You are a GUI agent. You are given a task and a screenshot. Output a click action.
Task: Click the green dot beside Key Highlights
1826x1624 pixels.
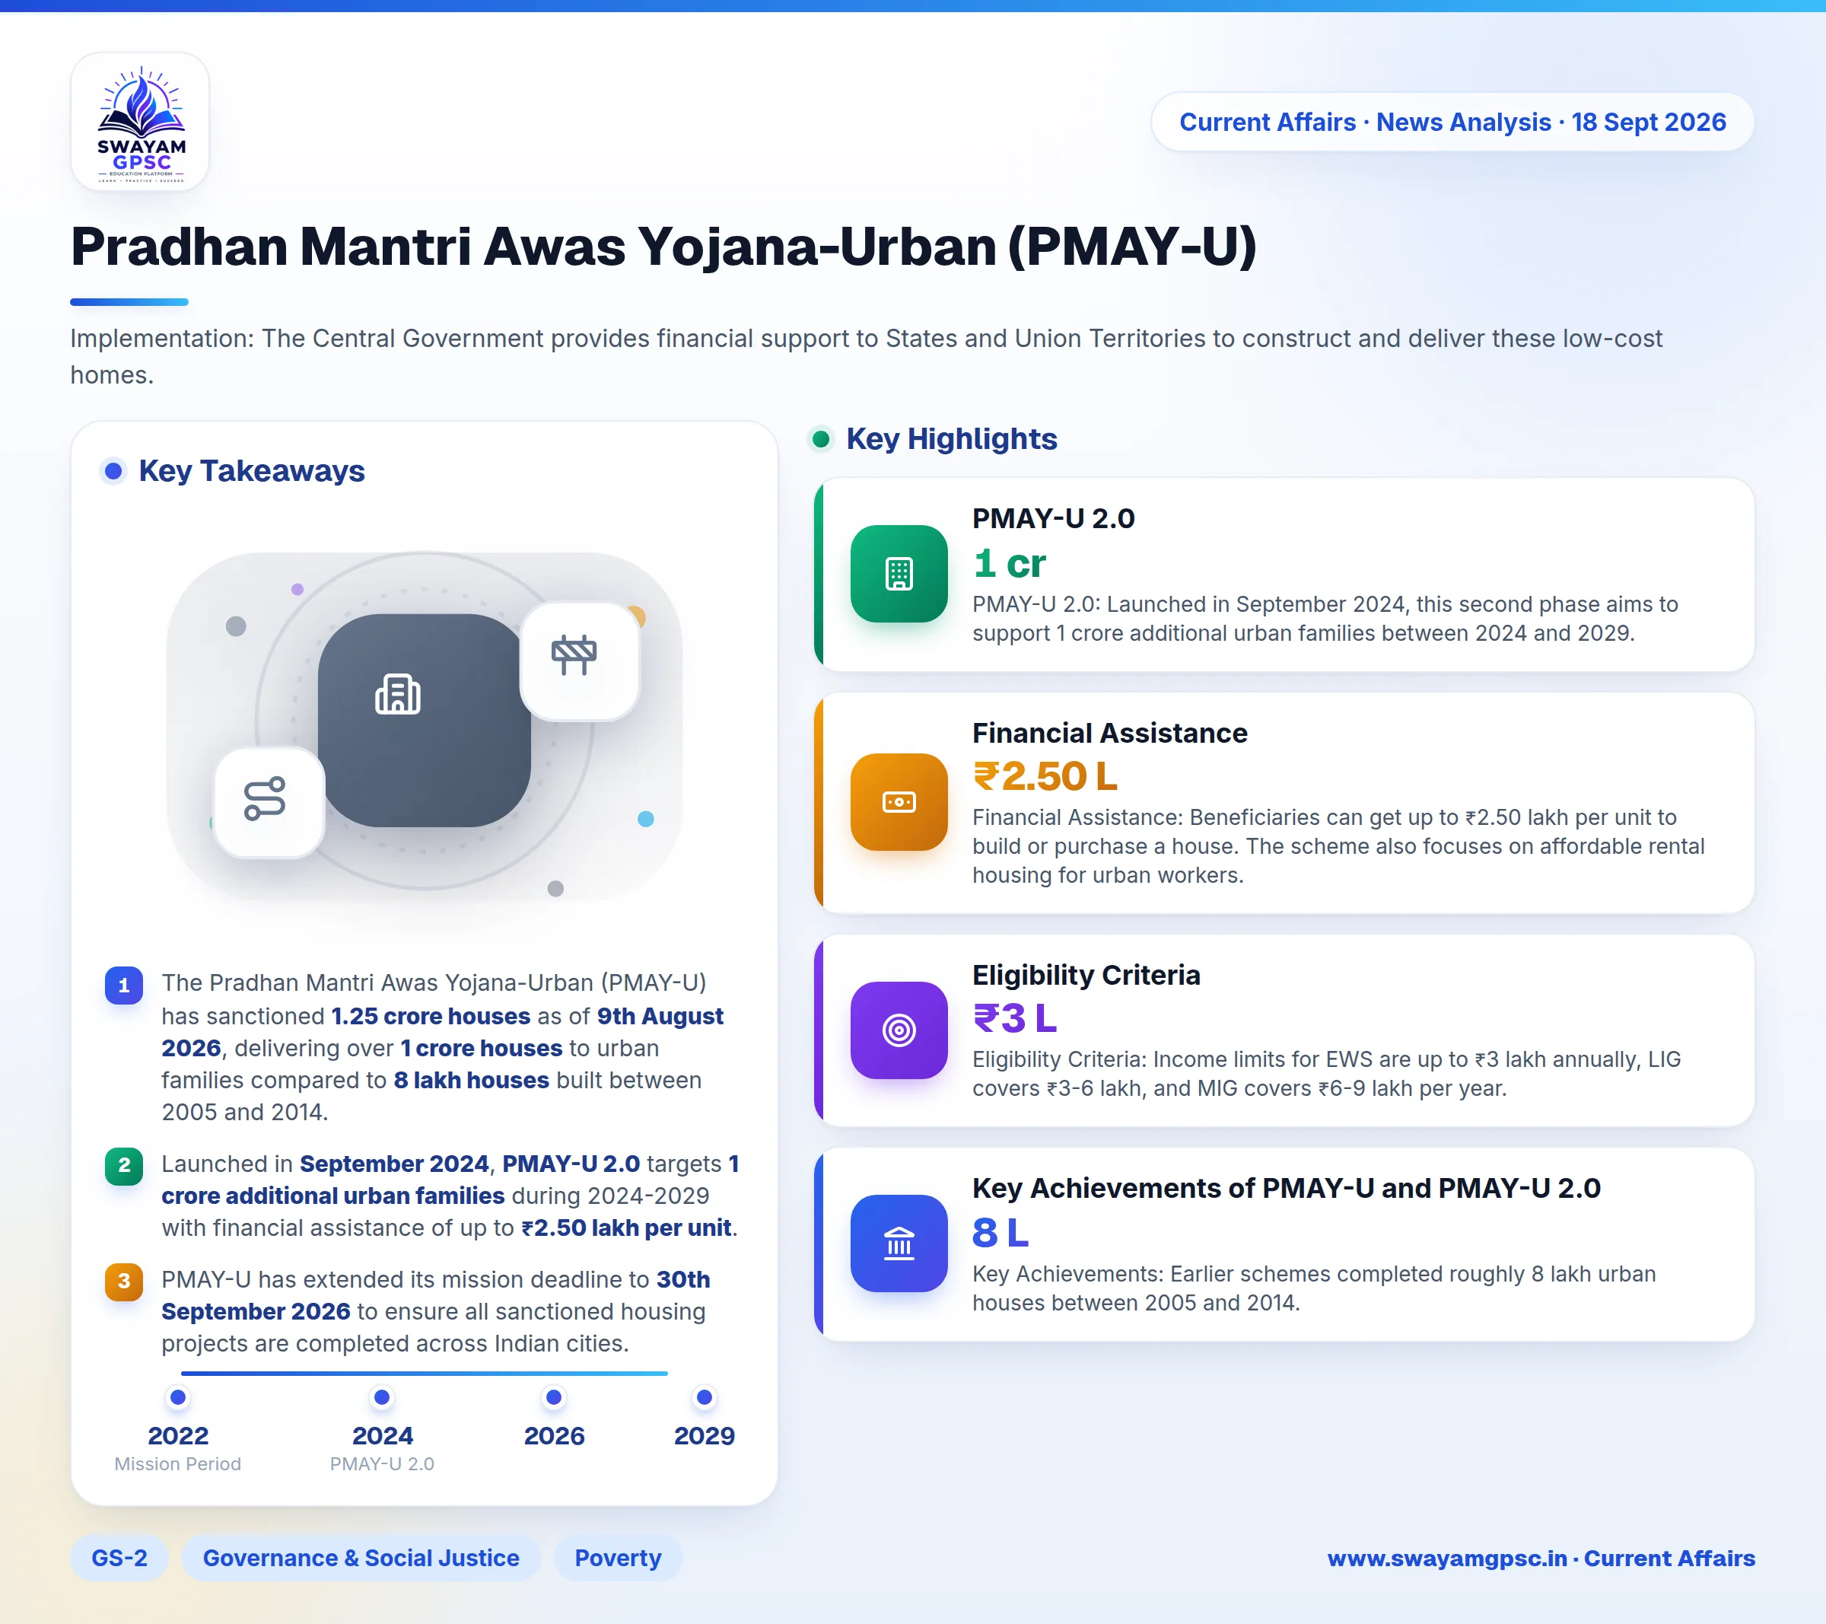[x=820, y=439]
